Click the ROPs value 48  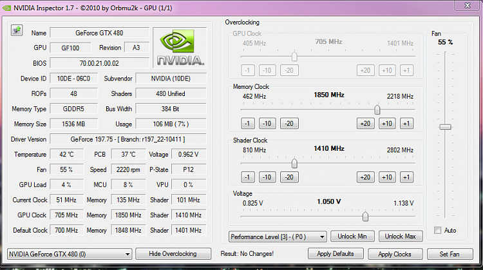pos(73,93)
